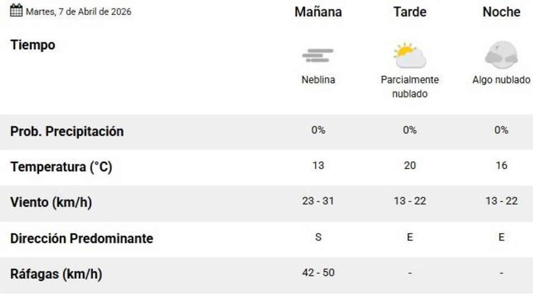Click the Neblina fog icon
The image size is (533, 300).
coord(318,56)
